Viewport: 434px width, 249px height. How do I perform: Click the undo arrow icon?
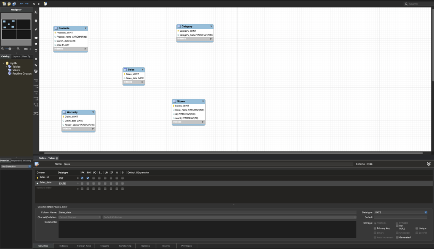point(22,4)
